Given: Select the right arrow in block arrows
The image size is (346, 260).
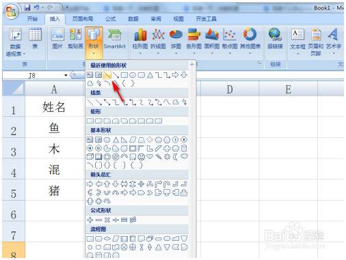Looking at the screenshot, I should pos(90,184).
